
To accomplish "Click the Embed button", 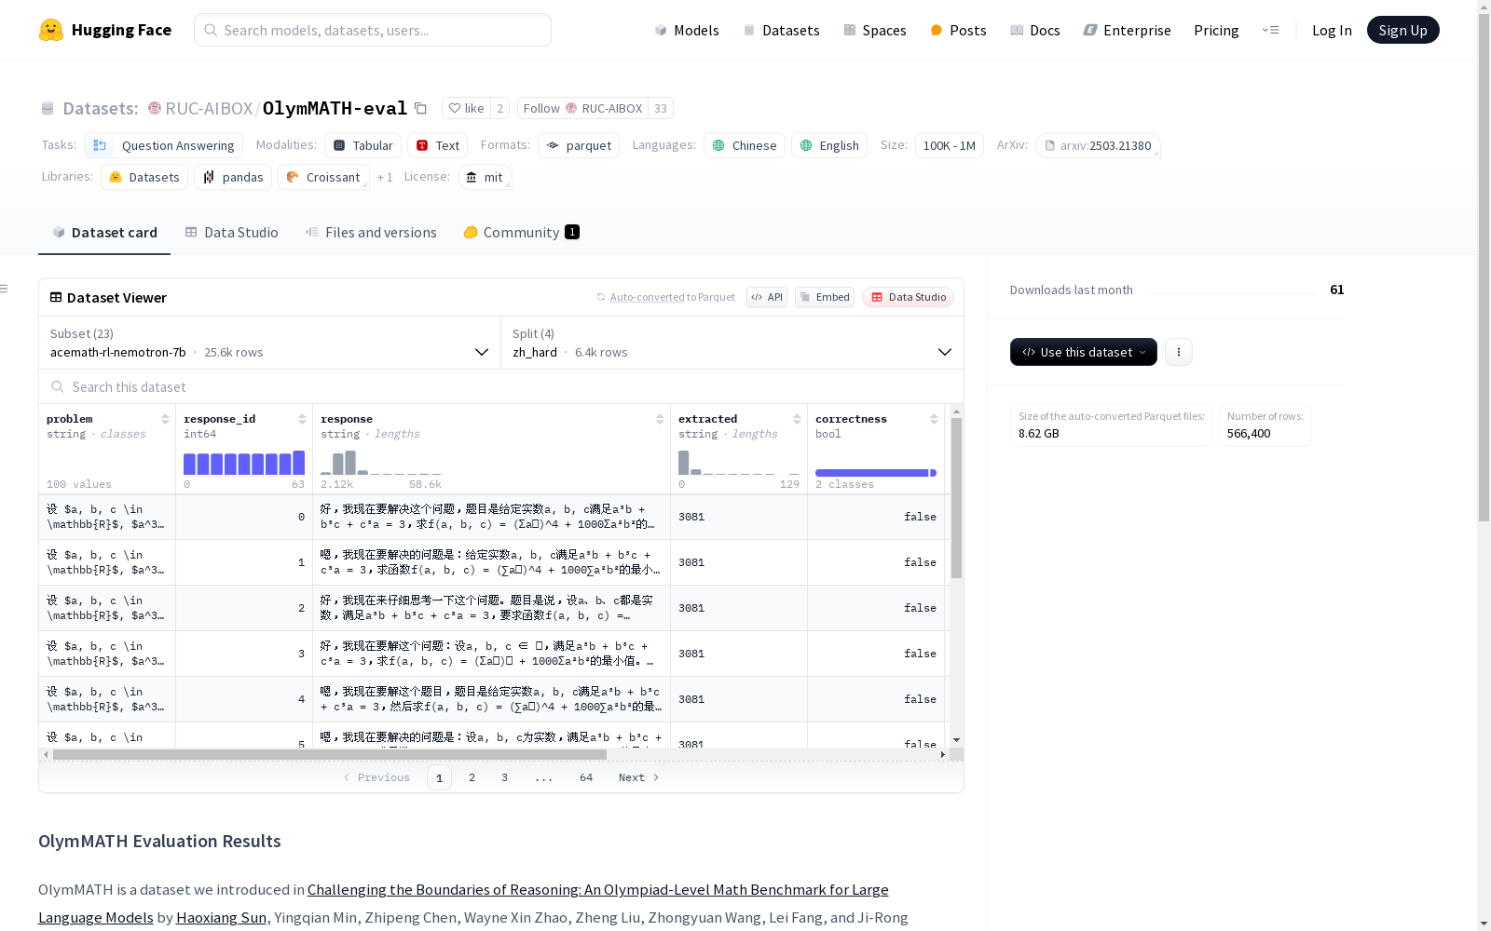I will [x=825, y=297].
